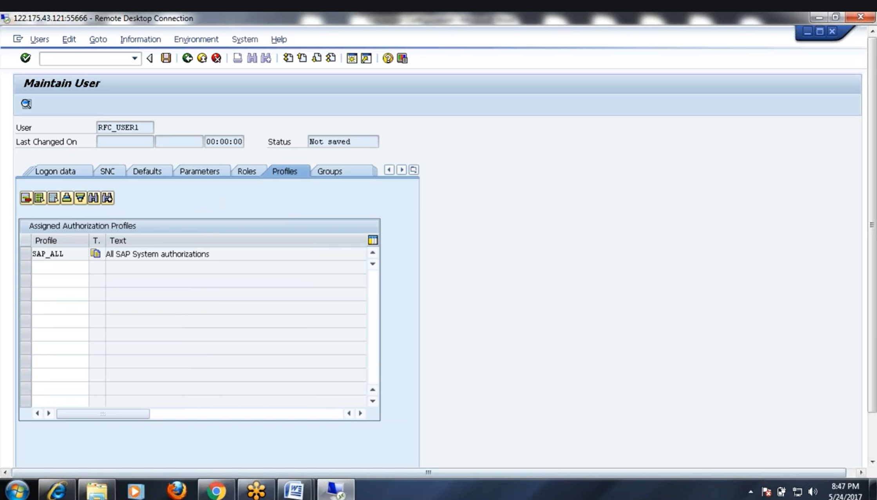Open the tab list selector button
The image size is (877, 500).
click(413, 170)
